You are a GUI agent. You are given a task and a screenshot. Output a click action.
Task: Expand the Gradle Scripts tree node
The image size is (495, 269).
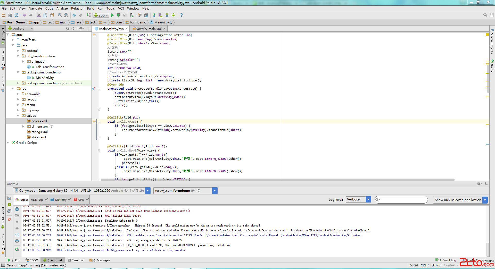[8, 143]
